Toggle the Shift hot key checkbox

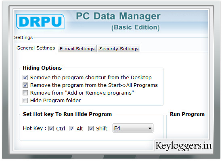(91, 128)
